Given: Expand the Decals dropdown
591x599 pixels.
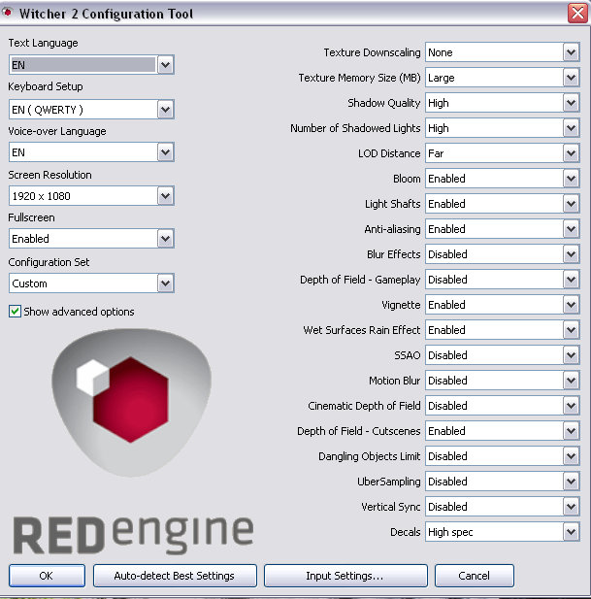Looking at the screenshot, I should point(503,531).
